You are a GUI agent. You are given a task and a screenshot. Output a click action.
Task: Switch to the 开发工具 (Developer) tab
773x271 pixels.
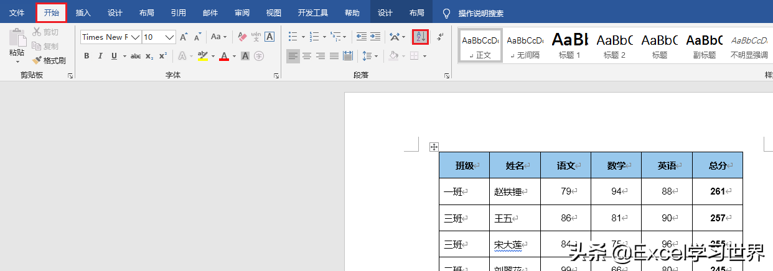(x=313, y=13)
